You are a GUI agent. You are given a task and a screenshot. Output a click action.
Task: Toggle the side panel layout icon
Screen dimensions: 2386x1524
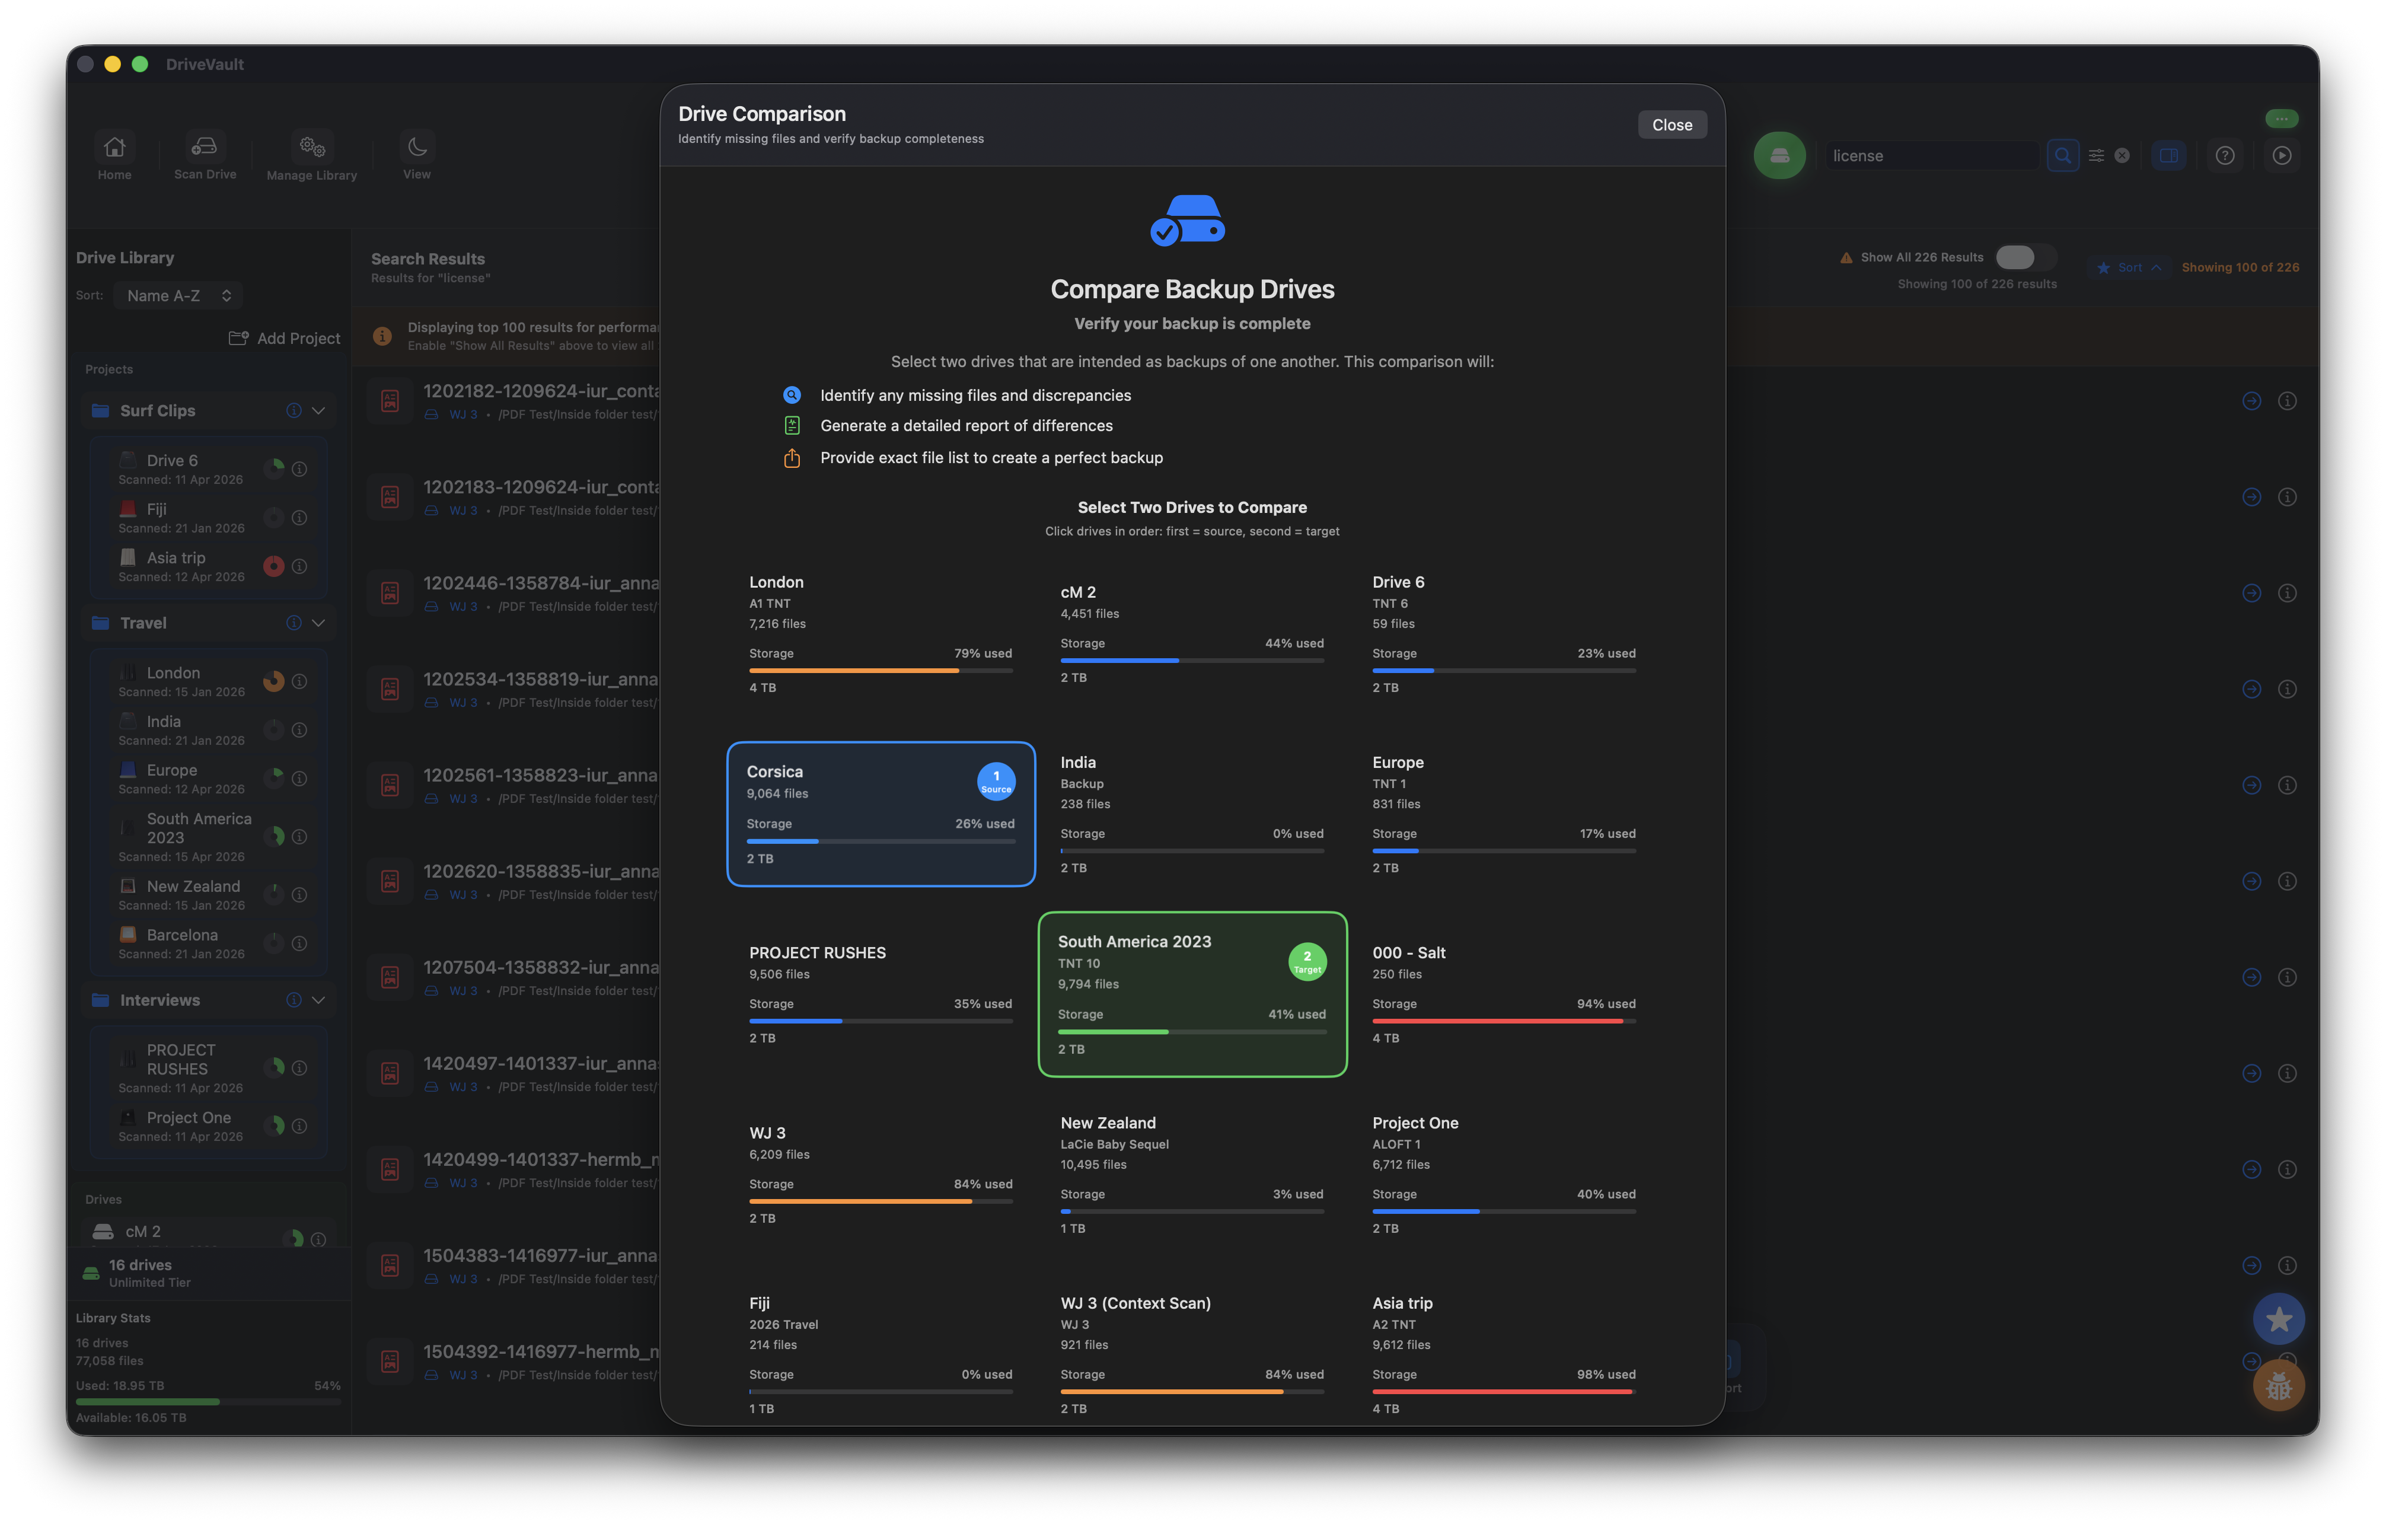pyautogui.click(x=2168, y=155)
